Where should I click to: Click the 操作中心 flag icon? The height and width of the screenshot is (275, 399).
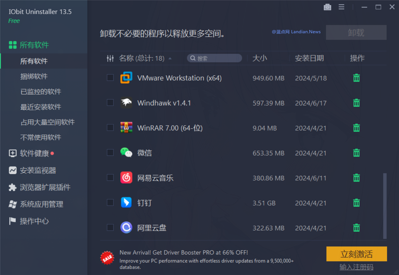pyautogui.click(x=12, y=221)
